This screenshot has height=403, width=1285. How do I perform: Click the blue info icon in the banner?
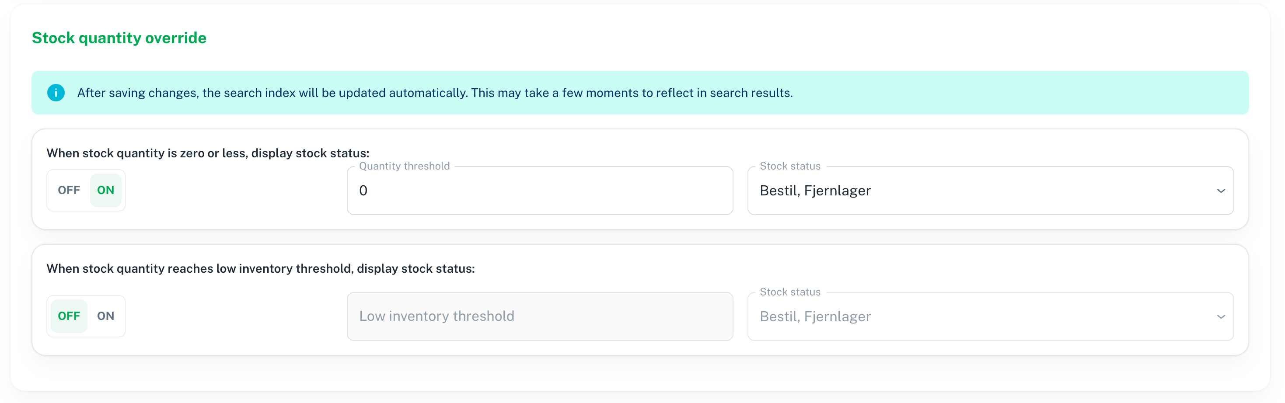point(56,93)
